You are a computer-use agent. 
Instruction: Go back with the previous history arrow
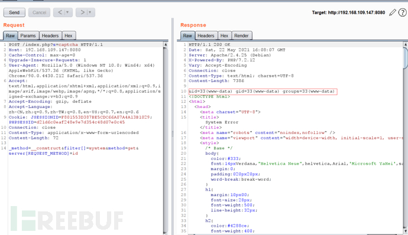click(60, 12)
